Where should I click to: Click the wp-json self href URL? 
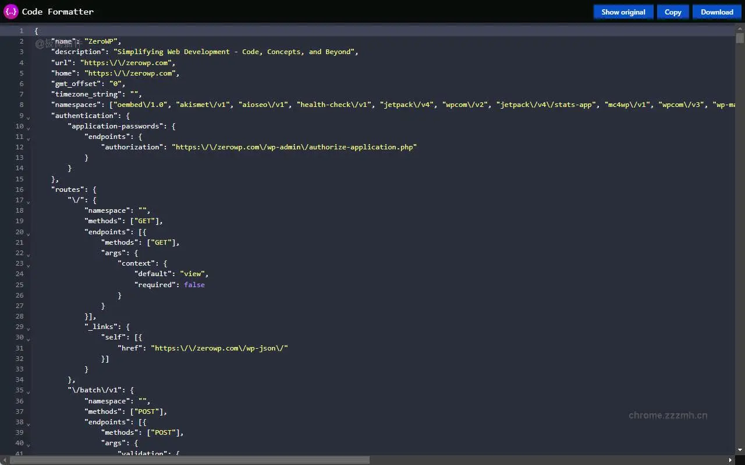[x=219, y=348]
